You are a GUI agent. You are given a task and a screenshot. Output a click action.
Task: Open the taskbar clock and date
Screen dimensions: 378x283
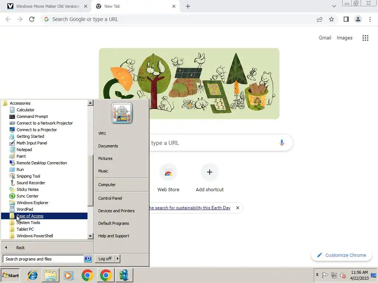coord(359,275)
